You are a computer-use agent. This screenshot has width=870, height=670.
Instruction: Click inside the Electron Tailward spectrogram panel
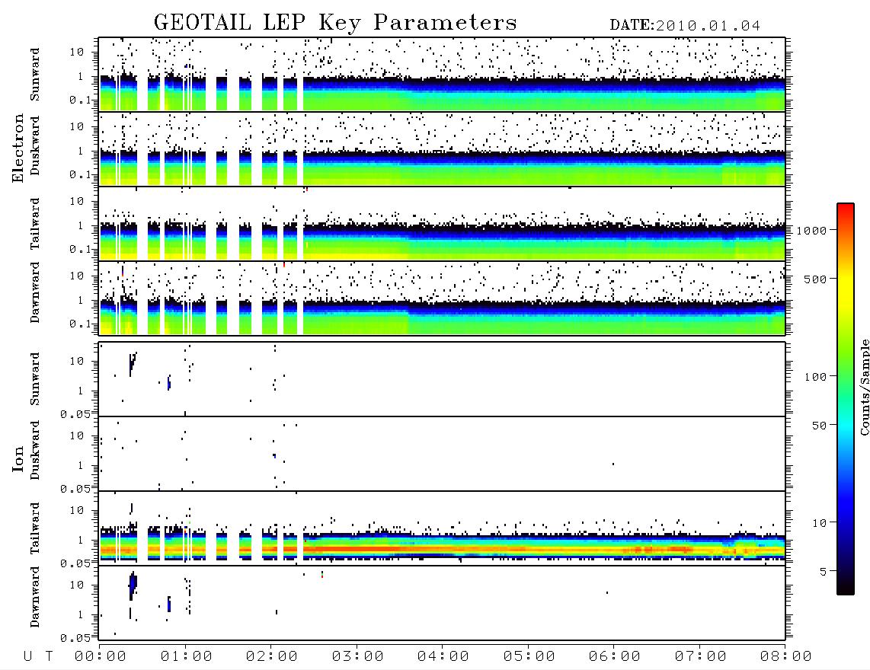pos(442,224)
